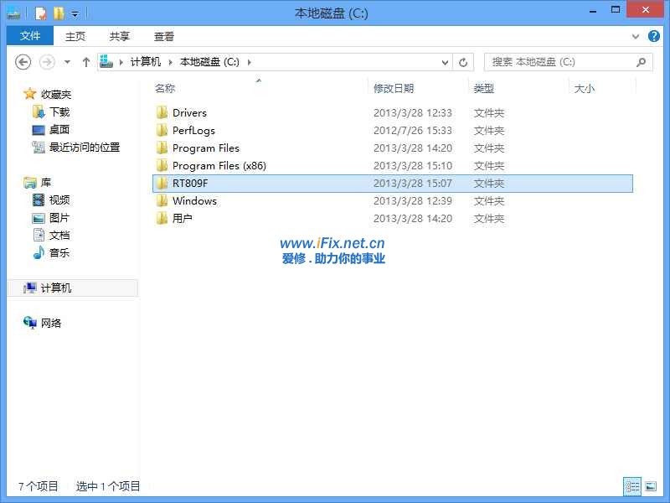This screenshot has width=670, height=503.
Task: Open recent locations dropdown beside Forward arrow
Action: click(x=67, y=62)
